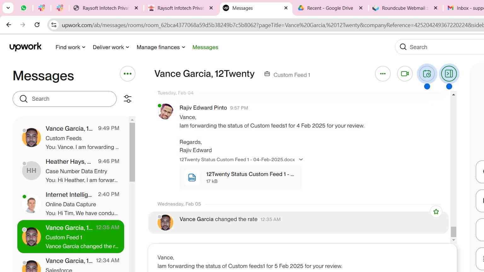Open the message filter sliders icon
484x272 pixels.
point(128,99)
